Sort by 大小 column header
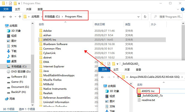 (153, 24)
